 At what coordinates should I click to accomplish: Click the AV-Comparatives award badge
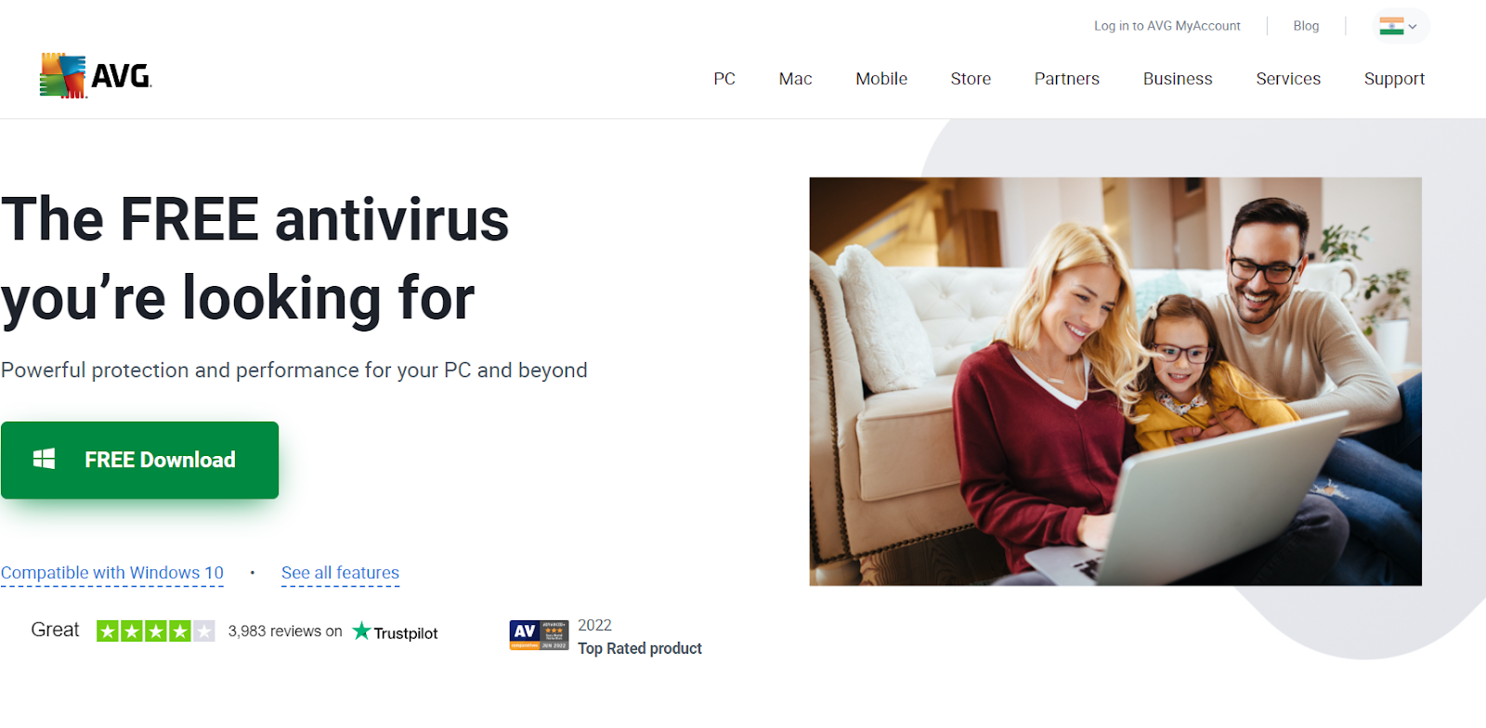click(539, 635)
